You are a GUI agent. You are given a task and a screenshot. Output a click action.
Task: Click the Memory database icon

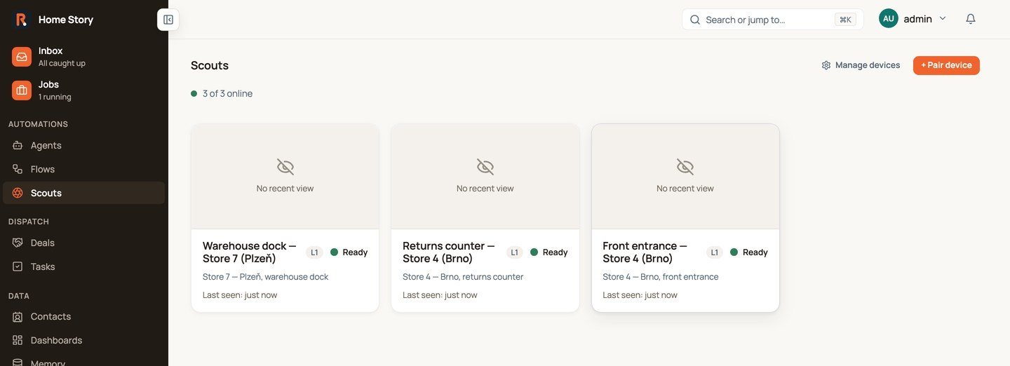click(x=18, y=362)
